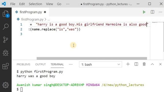The height and width of the screenshot is (92, 164).
Task: Click line number 3 in the gutter
Action: 21,34
